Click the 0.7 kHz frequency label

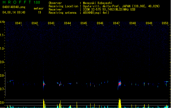[2, 89]
